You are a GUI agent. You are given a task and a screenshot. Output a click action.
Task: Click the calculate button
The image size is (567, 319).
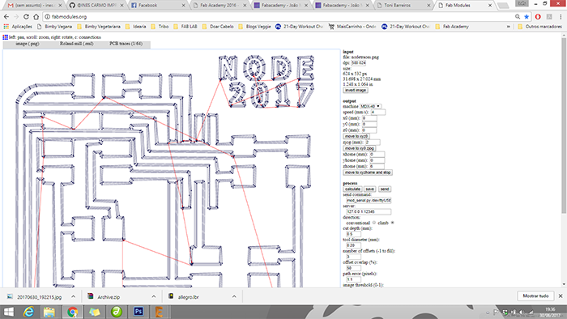[x=352, y=189]
